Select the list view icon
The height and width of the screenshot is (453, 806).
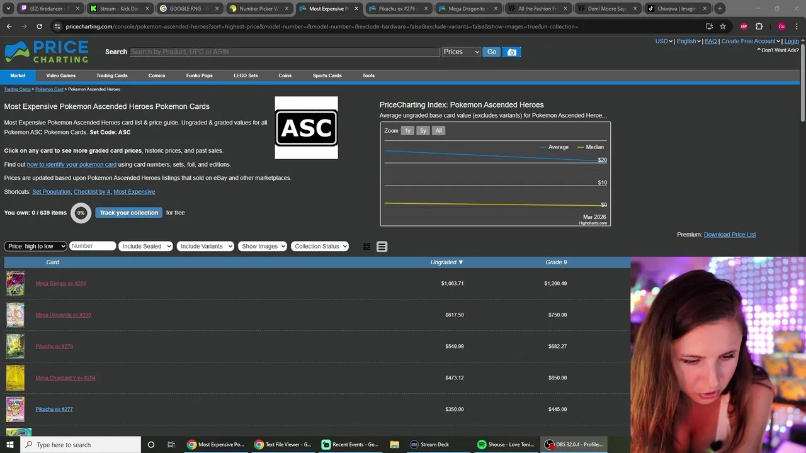pos(382,247)
